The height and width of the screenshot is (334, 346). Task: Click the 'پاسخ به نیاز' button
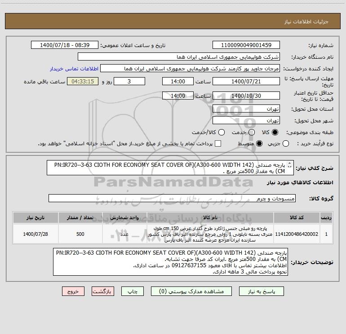(261, 291)
